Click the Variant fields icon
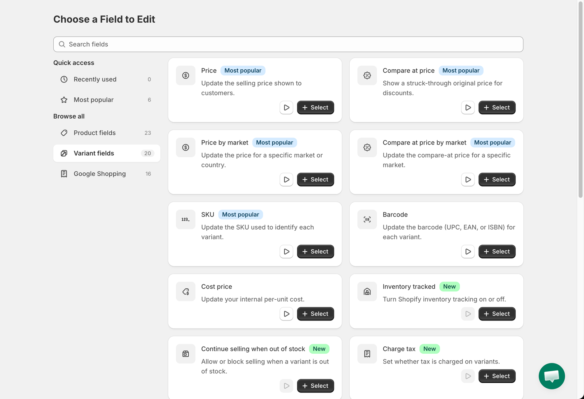The height and width of the screenshot is (399, 584). click(64, 153)
